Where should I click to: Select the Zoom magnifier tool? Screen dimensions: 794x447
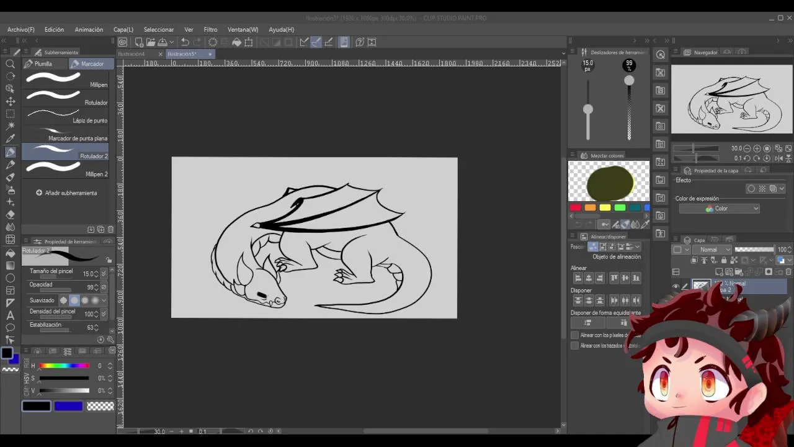pos(11,64)
